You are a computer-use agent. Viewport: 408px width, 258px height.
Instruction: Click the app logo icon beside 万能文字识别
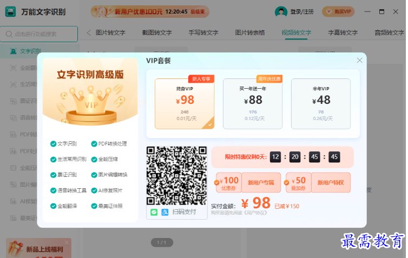10,12
